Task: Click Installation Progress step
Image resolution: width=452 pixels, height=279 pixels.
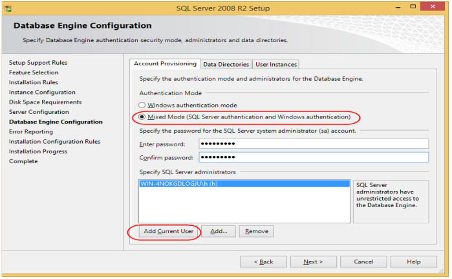Action: [x=38, y=151]
